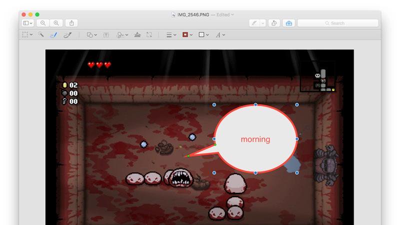400x225 pixels.
Task: Click the speech bubble's left-middle blue handle
Action: (x=214, y=139)
